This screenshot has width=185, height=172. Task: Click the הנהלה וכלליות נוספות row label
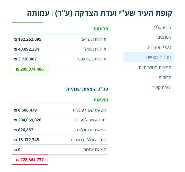pyautogui.click(x=88, y=140)
